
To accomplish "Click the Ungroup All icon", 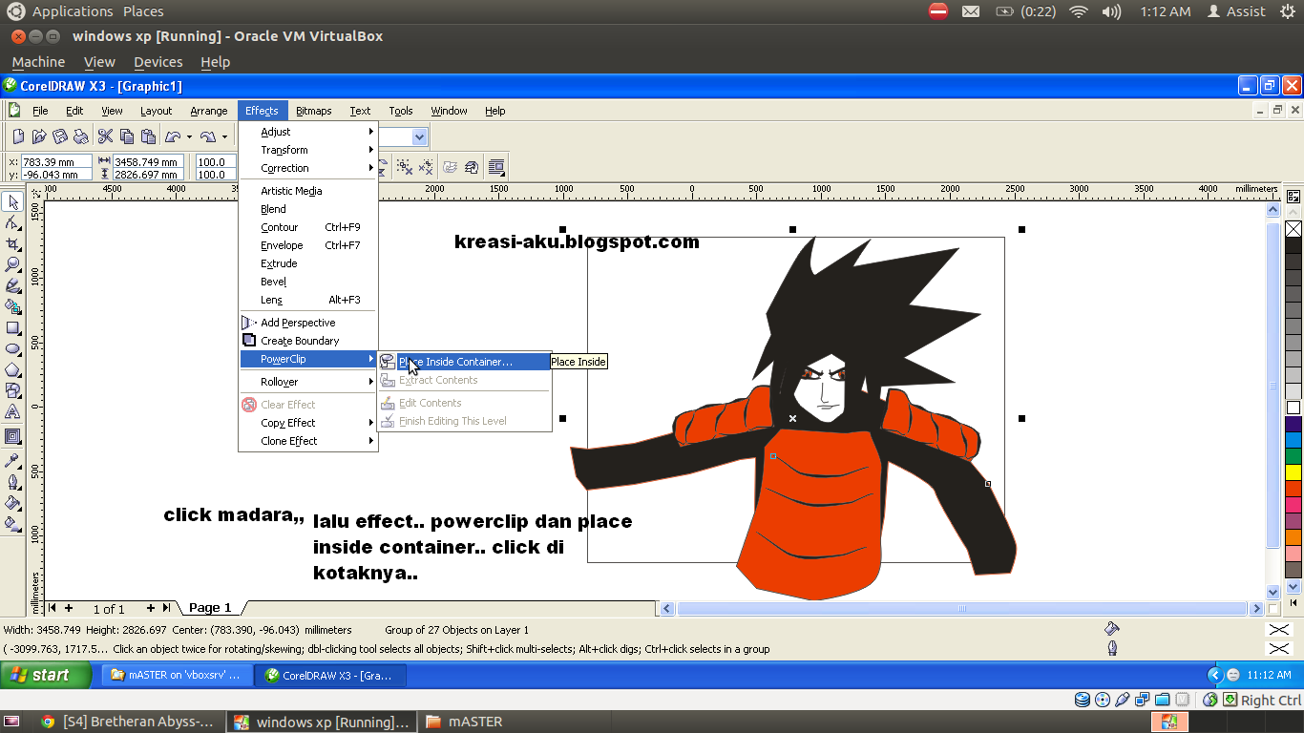I will pos(426,167).
